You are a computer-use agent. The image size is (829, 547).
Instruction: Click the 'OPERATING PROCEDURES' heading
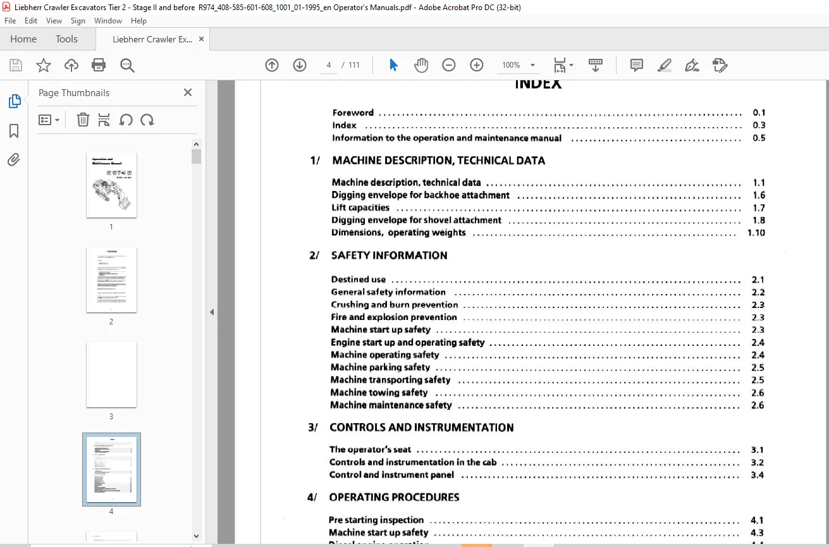pyautogui.click(x=394, y=497)
